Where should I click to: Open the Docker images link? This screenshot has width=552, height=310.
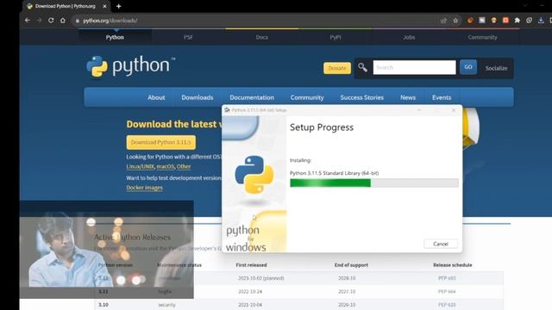pos(144,188)
